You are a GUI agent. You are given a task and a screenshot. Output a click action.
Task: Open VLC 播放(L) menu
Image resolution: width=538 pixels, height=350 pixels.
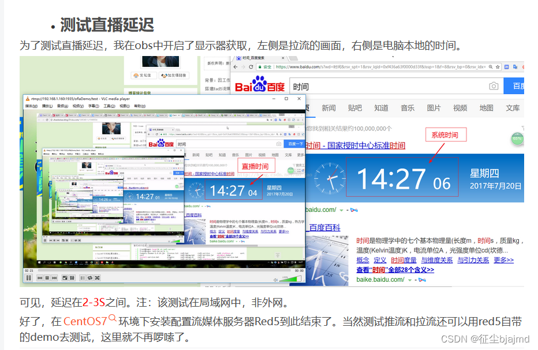[x=47, y=106]
